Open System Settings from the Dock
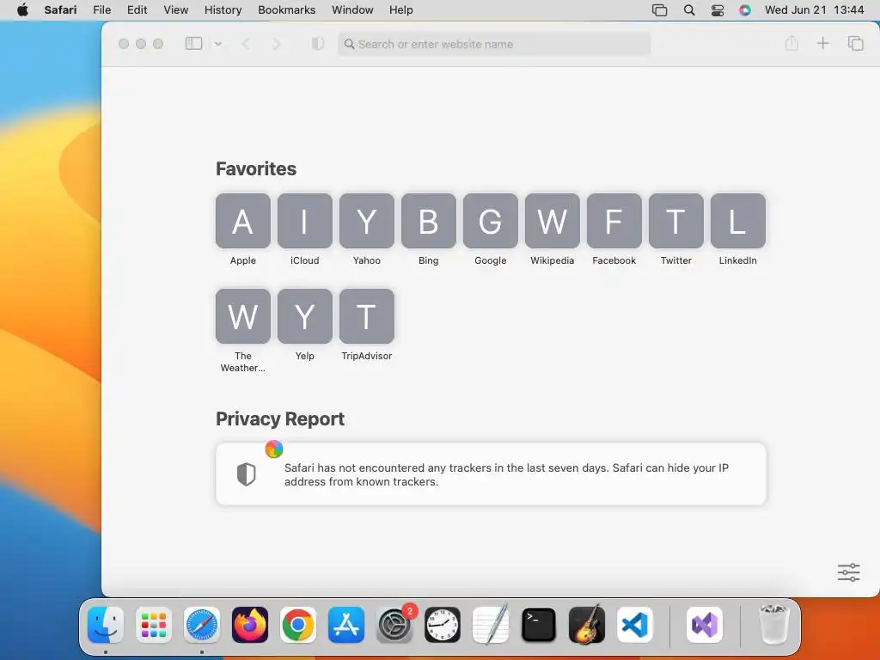Screen dimensions: 880x660 [394, 625]
